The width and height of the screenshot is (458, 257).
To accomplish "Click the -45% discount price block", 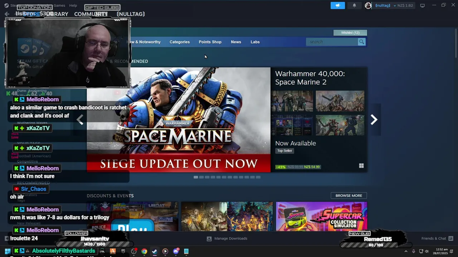I will (x=298, y=167).
